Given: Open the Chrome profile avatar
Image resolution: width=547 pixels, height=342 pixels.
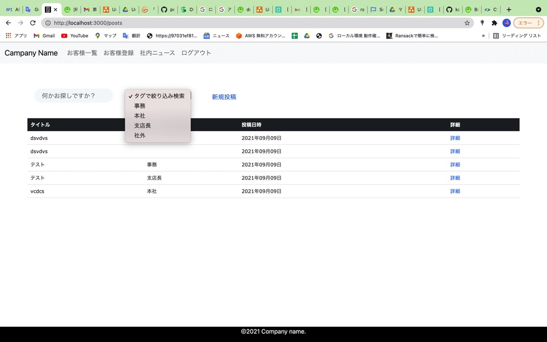Looking at the screenshot, I should 506,23.
